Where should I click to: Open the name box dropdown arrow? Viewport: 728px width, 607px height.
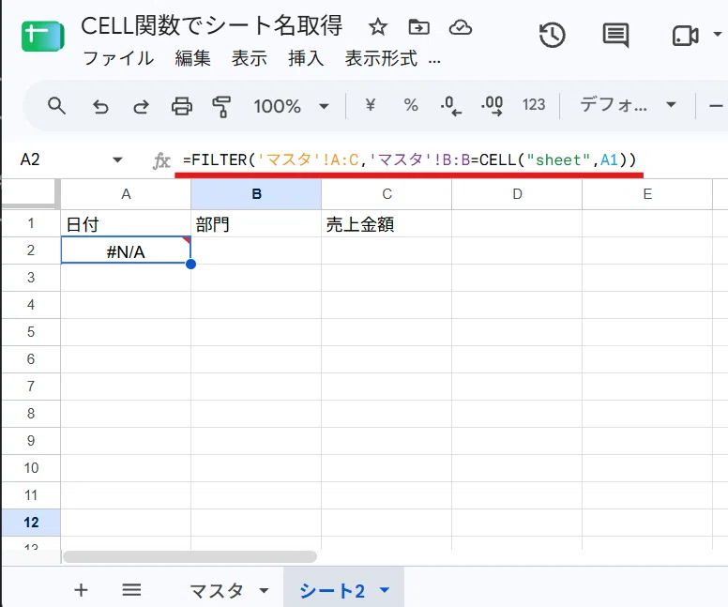[117, 160]
